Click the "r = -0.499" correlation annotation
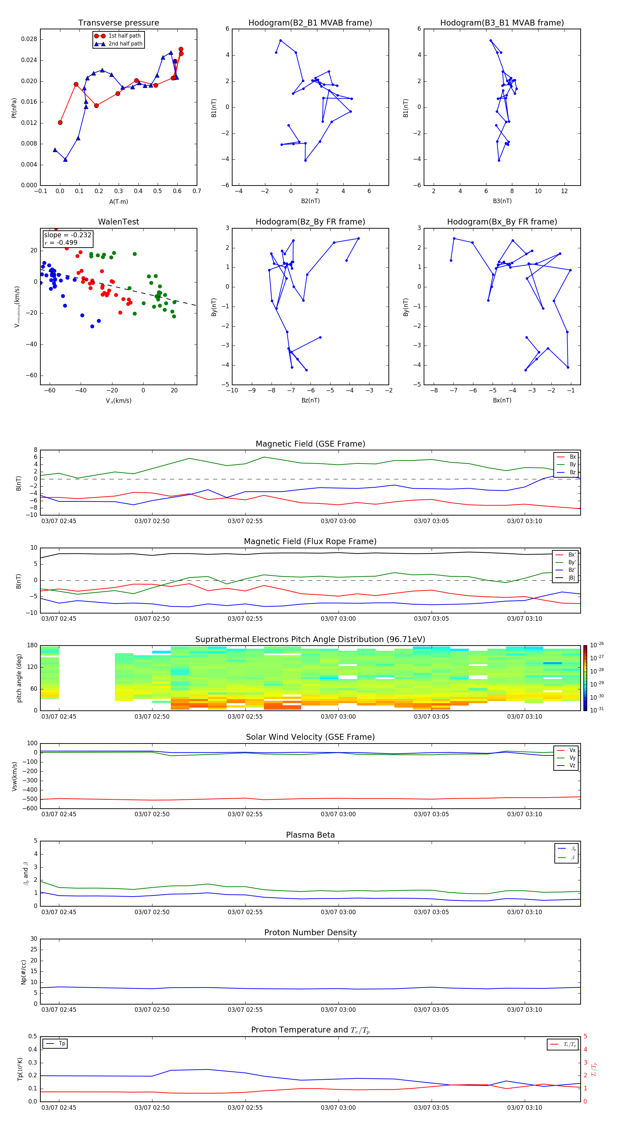621x1138 pixels. click(61, 242)
